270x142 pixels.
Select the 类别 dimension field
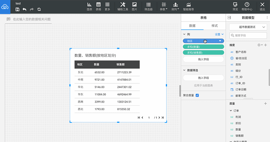coord(238,65)
